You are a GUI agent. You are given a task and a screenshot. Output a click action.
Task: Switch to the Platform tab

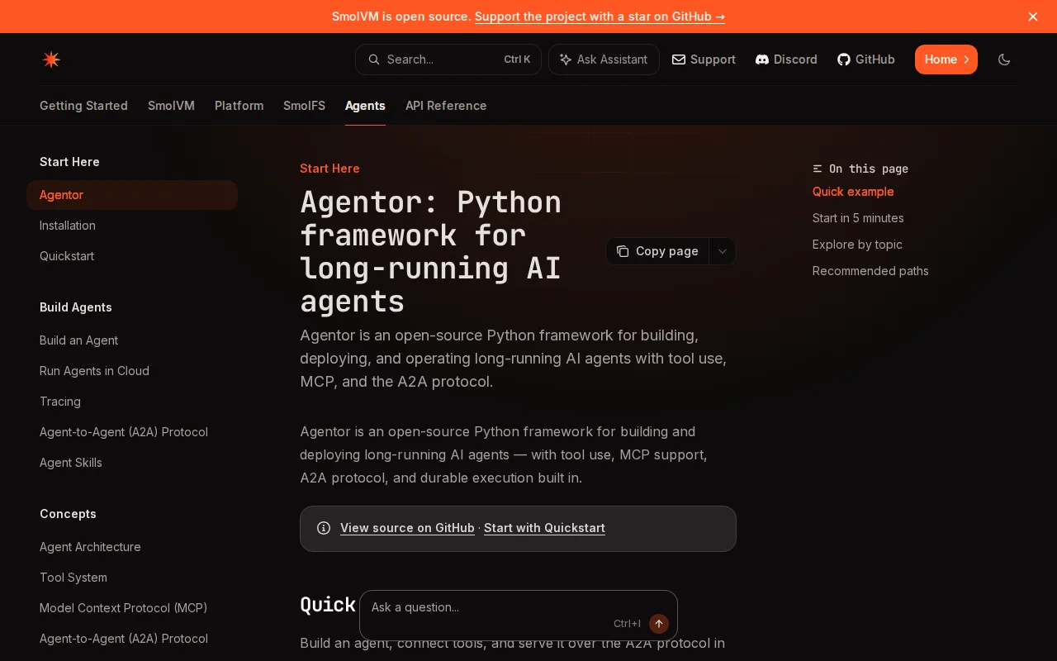pyautogui.click(x=239, y=106)
